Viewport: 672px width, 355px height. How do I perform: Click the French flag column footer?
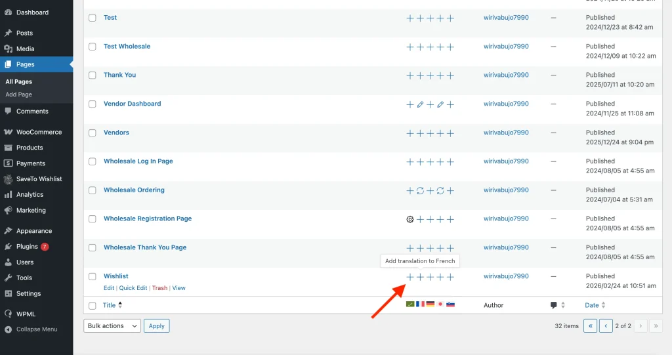click(420, 304)
